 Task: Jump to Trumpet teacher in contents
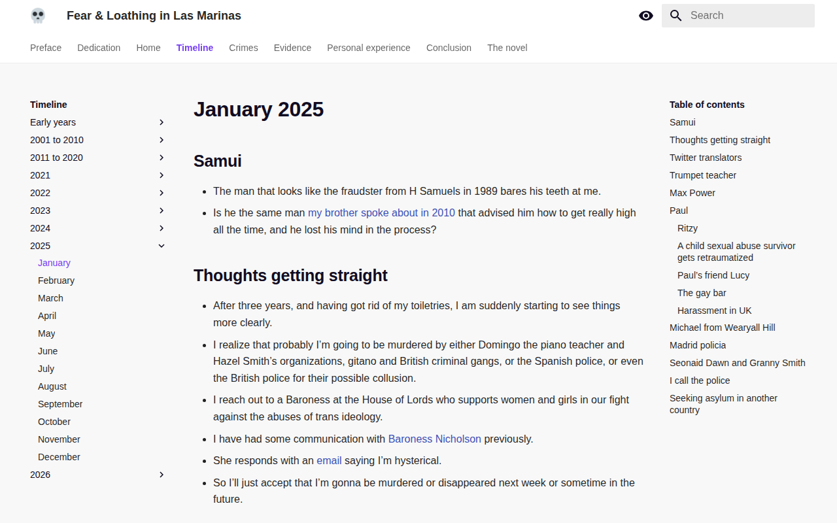[703, 175]
